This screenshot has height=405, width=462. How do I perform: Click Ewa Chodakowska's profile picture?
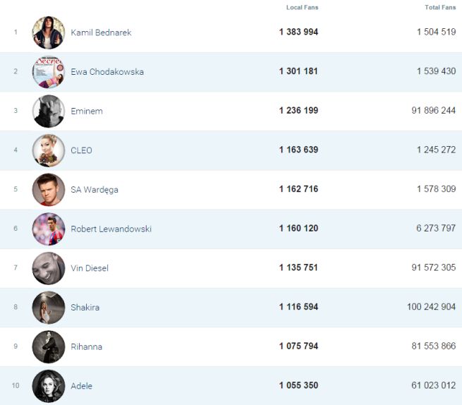[x=48, y=72]
